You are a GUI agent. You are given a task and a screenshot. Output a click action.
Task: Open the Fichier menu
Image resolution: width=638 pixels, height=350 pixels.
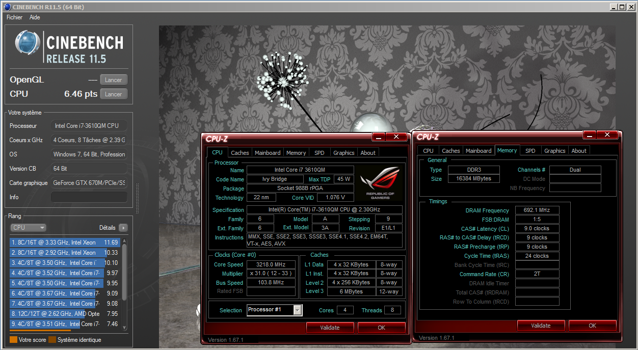(x=14, y=17)
